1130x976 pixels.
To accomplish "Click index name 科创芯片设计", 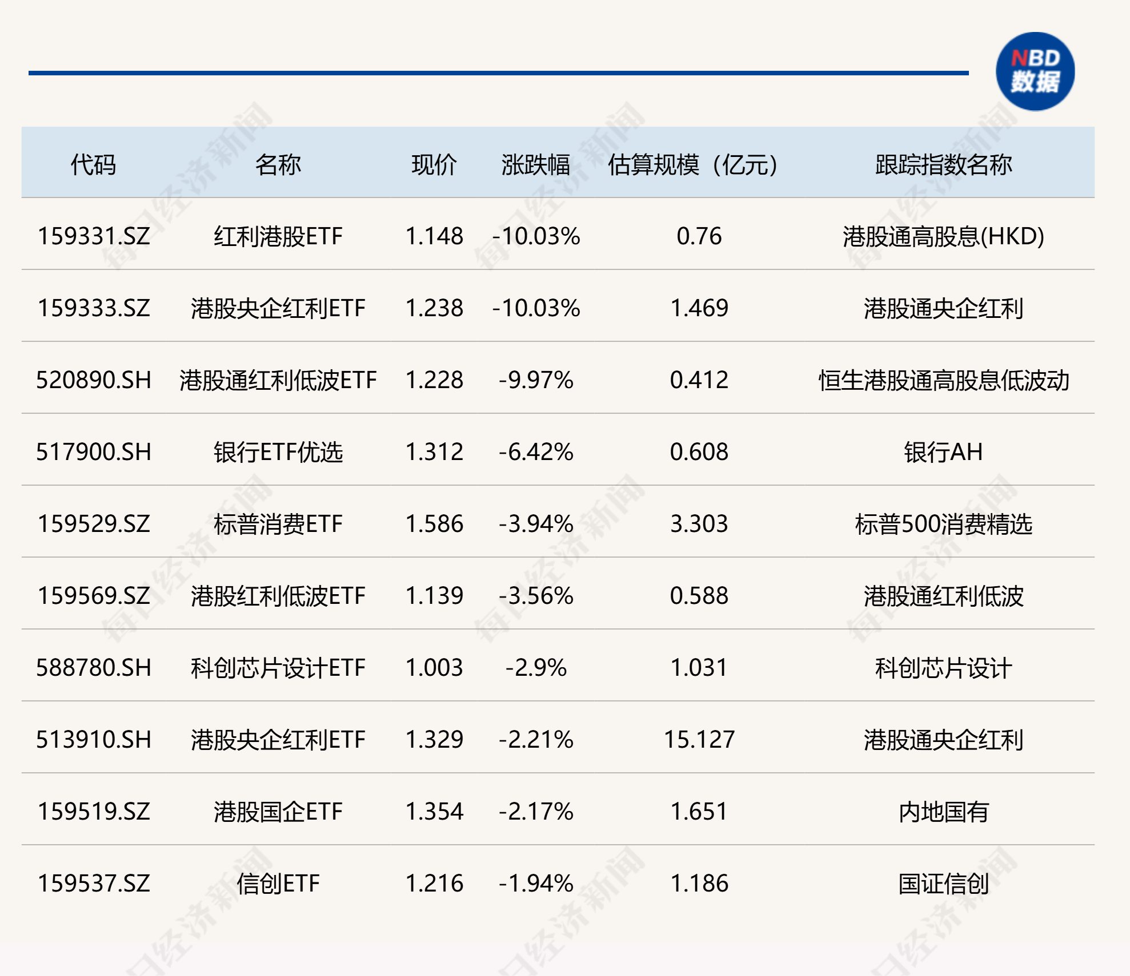I will coord(944,668).
